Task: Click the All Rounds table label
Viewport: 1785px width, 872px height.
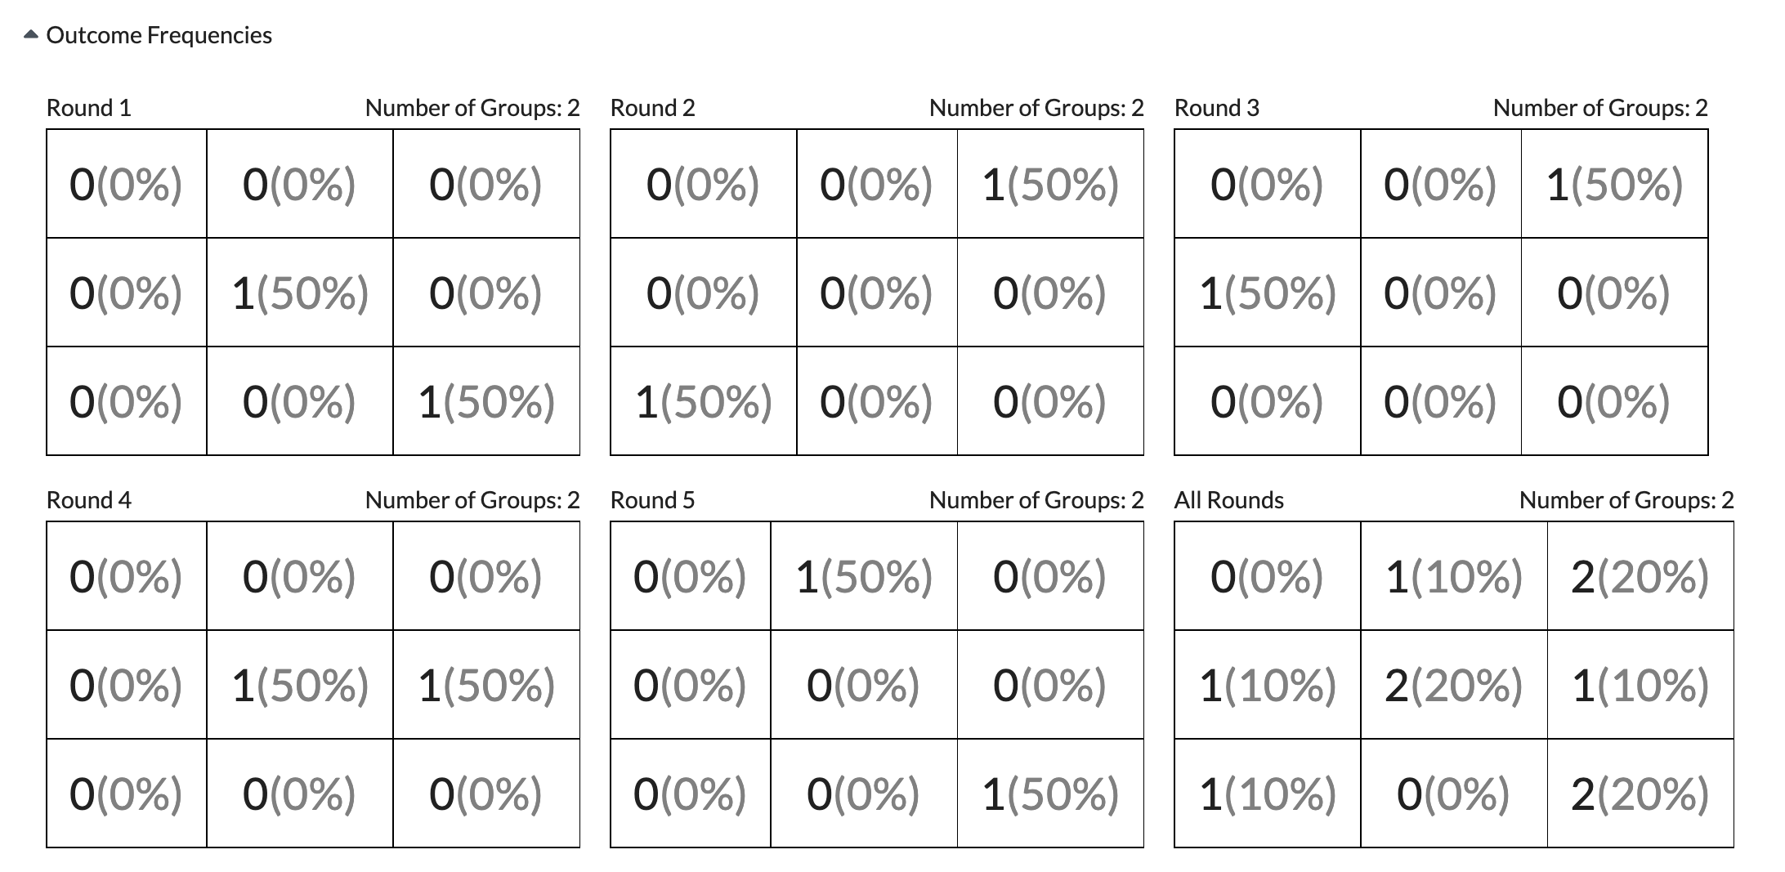Action: coord(1229,500)
